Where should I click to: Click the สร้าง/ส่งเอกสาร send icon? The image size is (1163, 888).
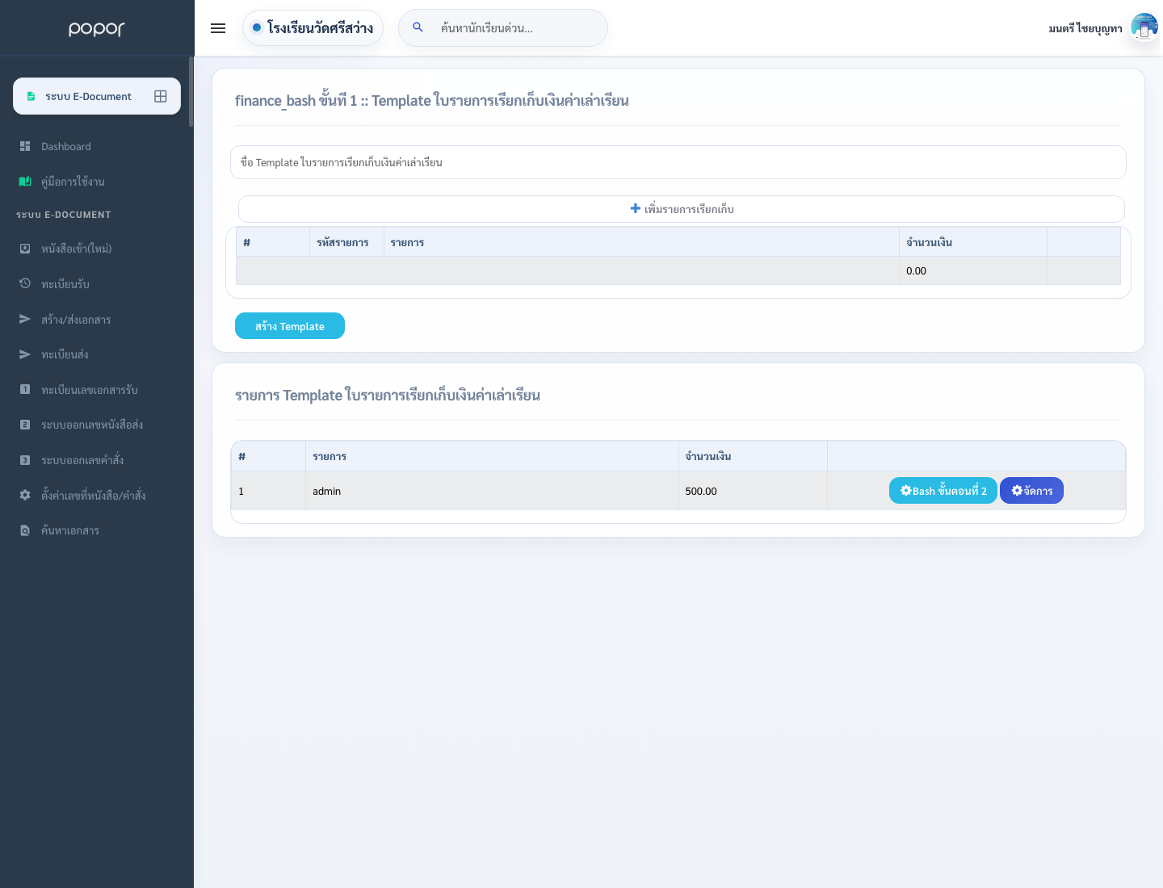25,319
